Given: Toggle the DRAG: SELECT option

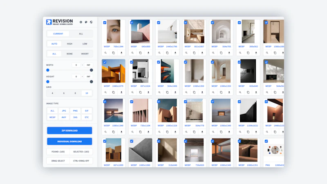Looking at the screenshot, I should click(58, 161).
